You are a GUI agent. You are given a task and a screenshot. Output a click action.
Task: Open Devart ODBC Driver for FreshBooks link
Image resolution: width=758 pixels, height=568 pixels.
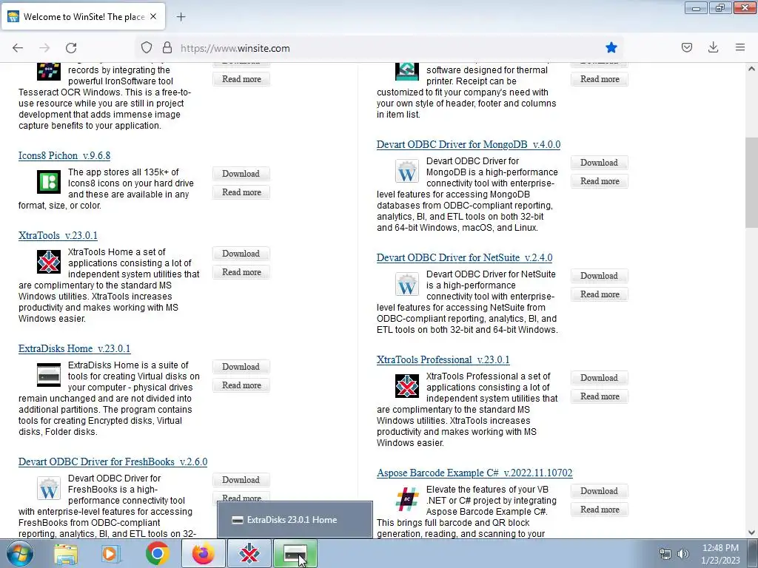[113, 461]
